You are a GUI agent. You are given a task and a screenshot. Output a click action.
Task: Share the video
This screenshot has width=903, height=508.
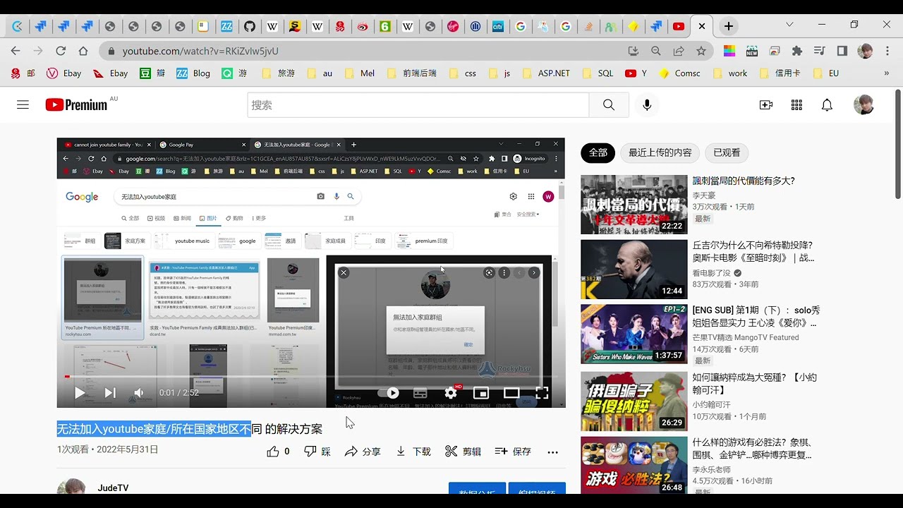(363, 452)
